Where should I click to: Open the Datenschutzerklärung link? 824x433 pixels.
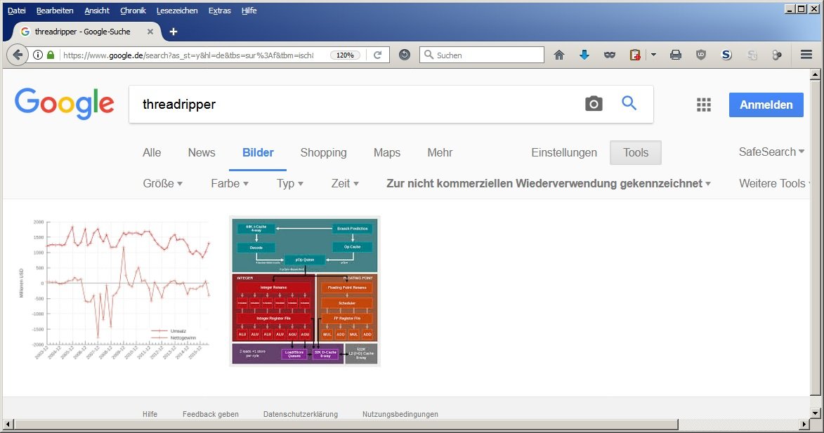(301, 414)
